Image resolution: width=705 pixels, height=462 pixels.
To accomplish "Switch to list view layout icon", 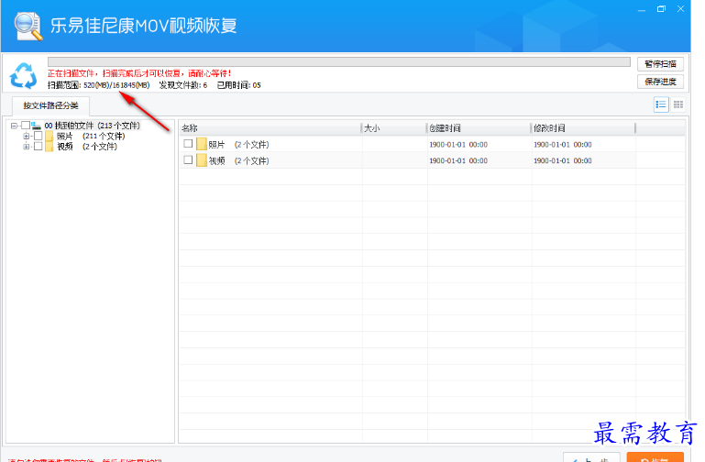I will (x=661, y=104).
